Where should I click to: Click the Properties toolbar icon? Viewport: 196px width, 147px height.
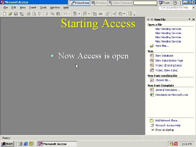tap(107, 14)
